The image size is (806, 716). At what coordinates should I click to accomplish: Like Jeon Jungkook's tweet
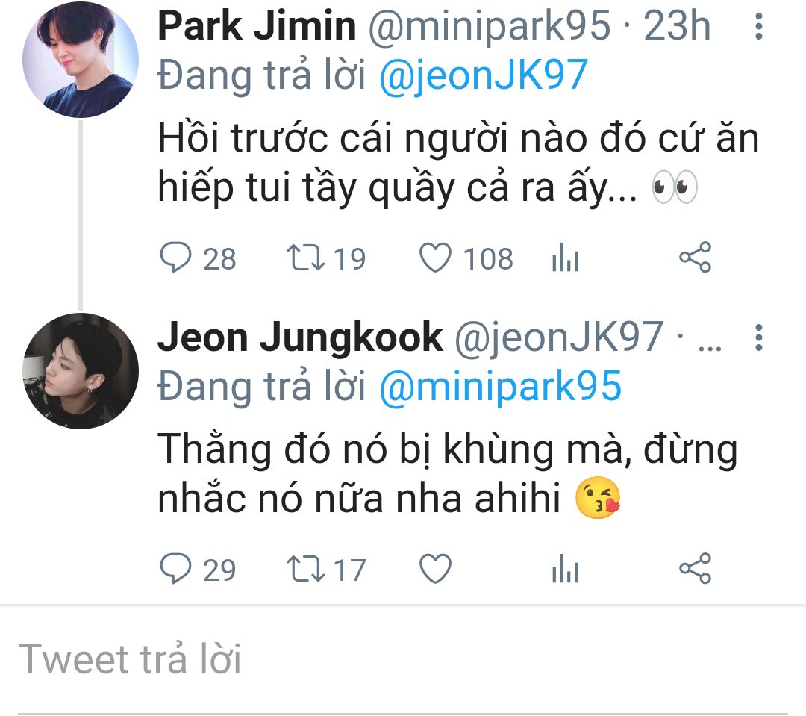(435, 570)
